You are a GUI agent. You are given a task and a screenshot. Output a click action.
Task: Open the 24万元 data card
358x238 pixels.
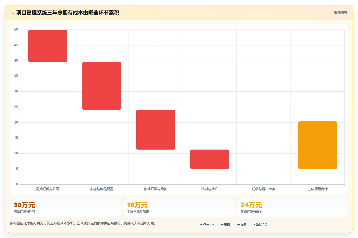point(292,207)
